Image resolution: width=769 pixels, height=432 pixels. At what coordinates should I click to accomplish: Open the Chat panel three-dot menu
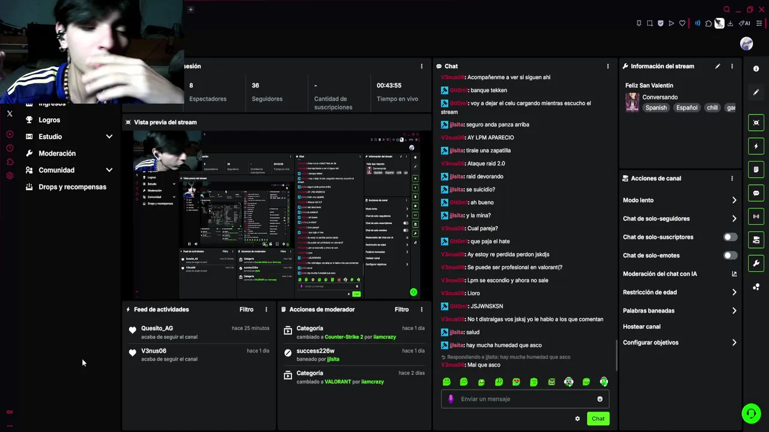(x=607, y=66)
